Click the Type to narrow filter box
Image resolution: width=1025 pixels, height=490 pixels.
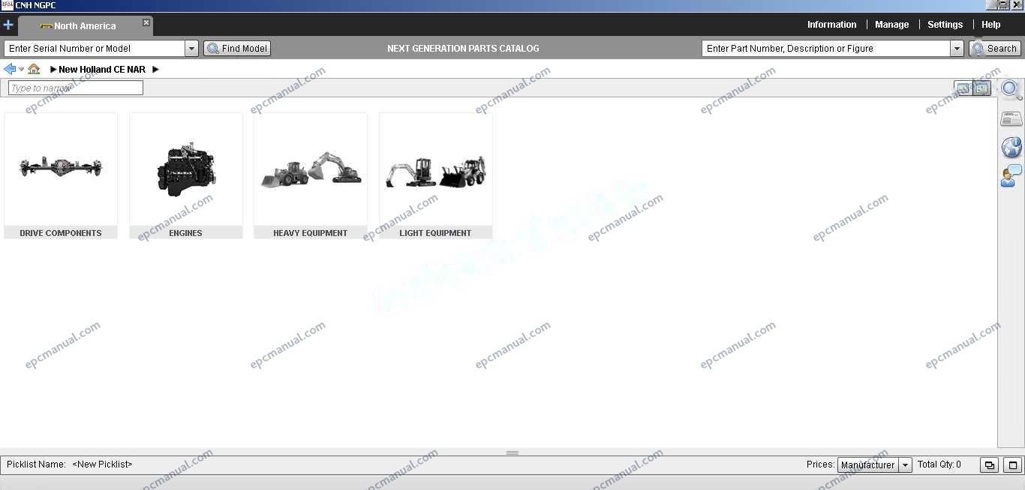(76, 88)
